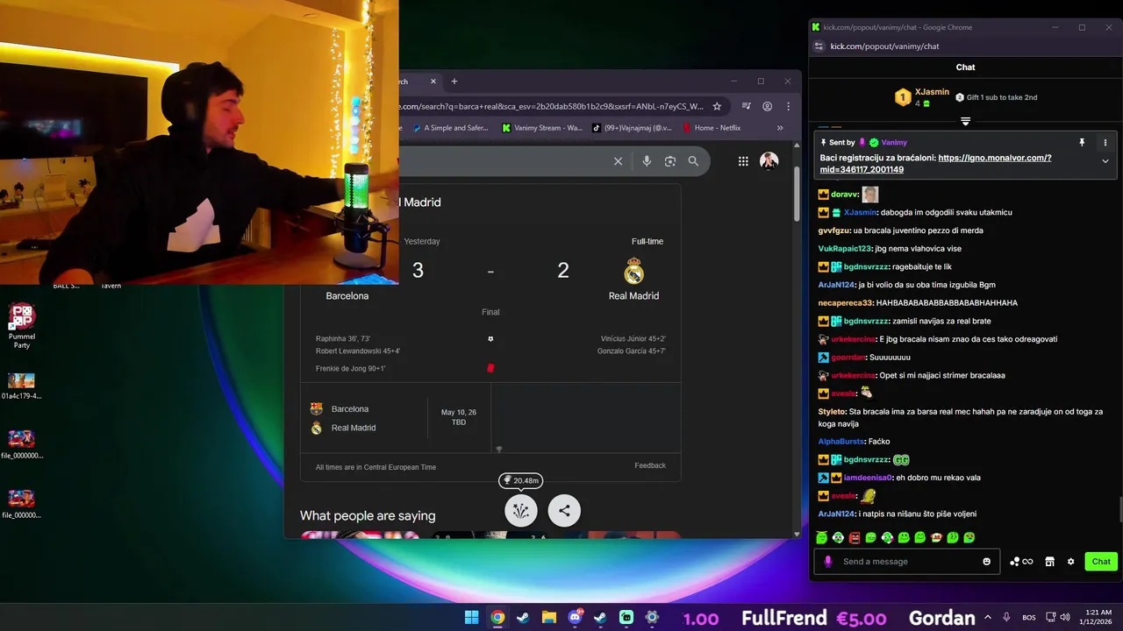Insert the red angry emote
This screenshot has width=1123, height=631.
tap(854, 537)
